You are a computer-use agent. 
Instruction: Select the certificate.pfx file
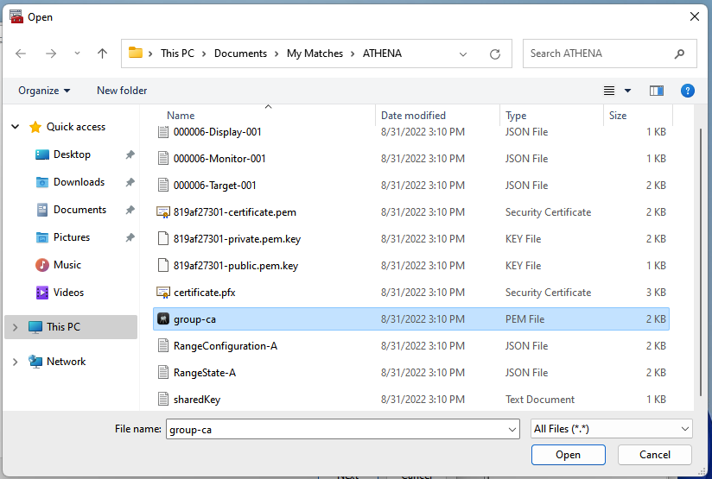coord(204,293)
